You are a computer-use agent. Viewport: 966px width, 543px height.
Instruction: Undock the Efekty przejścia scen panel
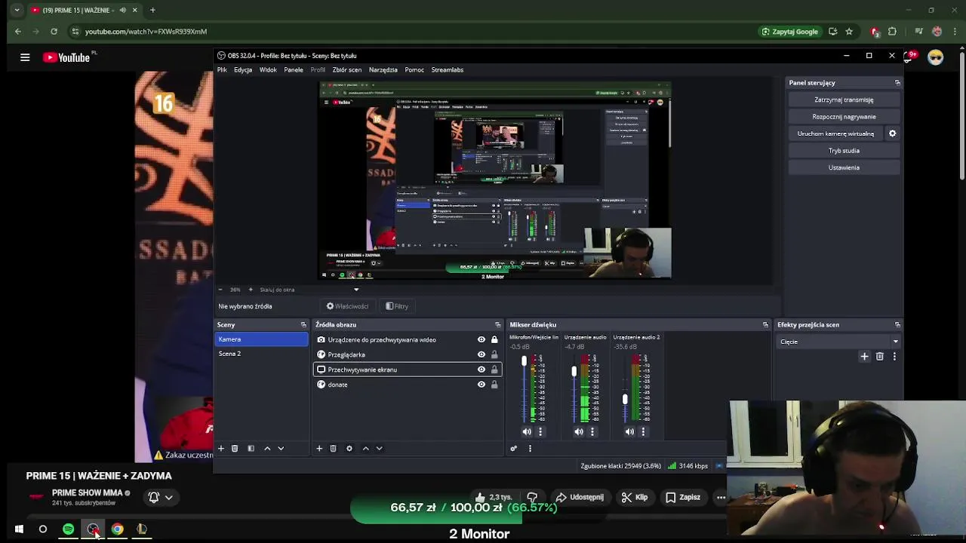click(x=897, y=325)
